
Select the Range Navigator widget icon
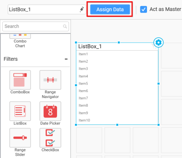click(50, 80)
